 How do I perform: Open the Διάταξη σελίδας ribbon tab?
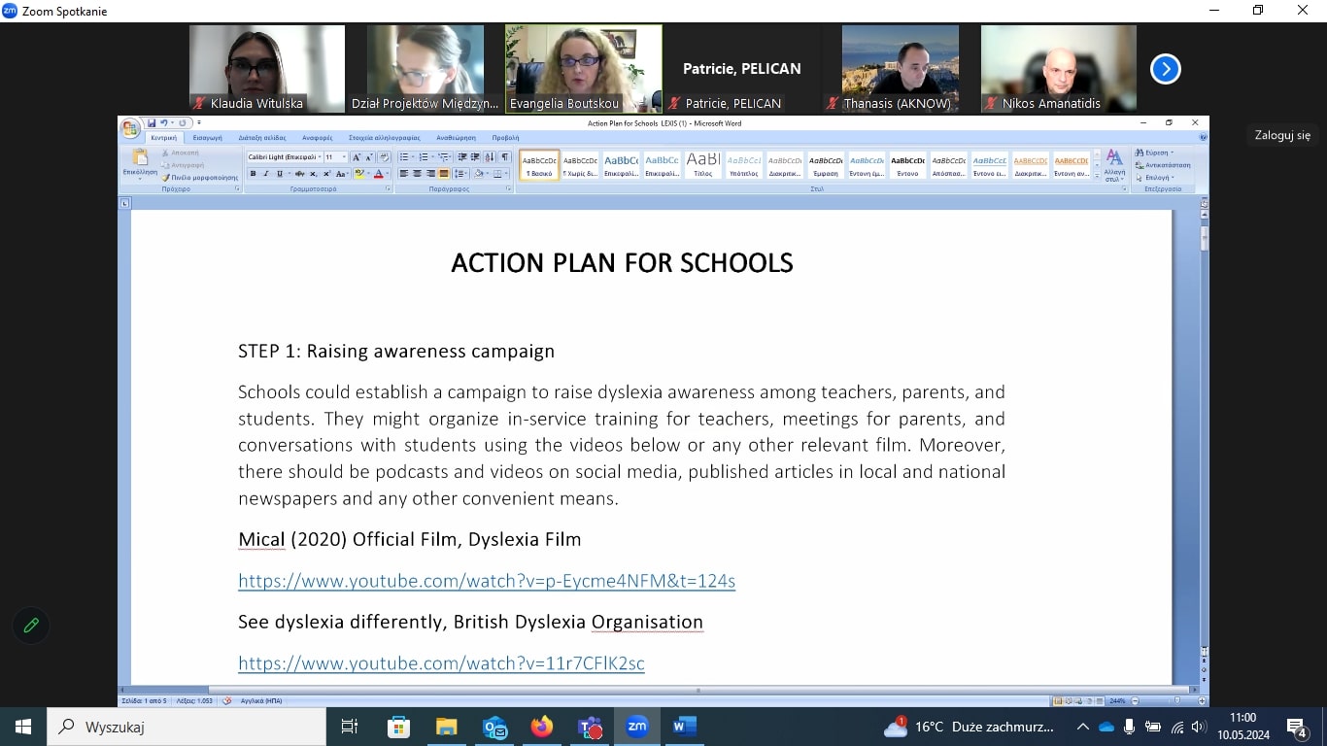coord(262,138)
